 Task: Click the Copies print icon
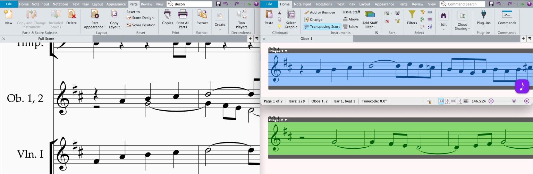coord(168,17)
